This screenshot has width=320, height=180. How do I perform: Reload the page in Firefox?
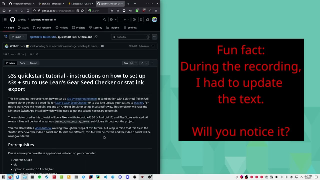click(x=28, y=11)
